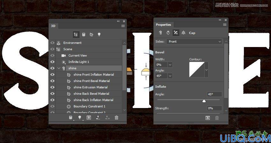271x143 pixels.
Task: Toggle visibility of Boundary Constraint 1
Action: coord(52,106)
